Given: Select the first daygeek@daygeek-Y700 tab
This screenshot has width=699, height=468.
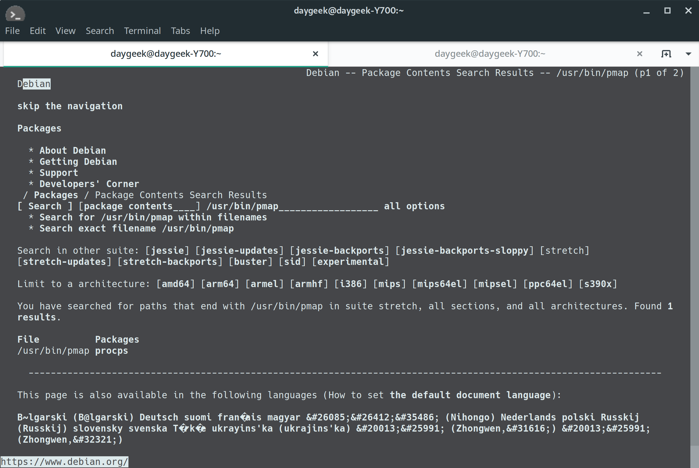Looking at the screenshot, I should (x=166, y=54).
